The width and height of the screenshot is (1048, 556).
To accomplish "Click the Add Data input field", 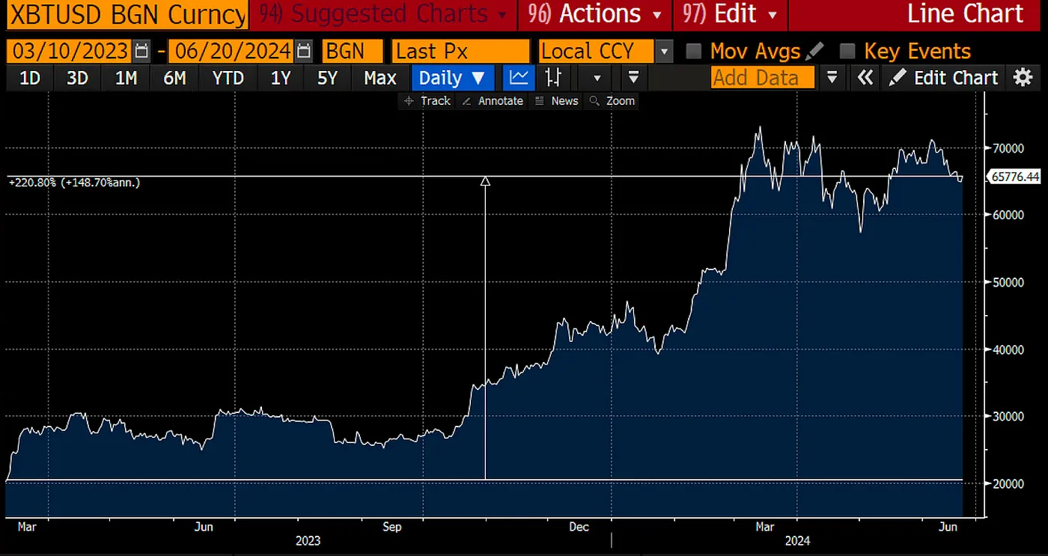I will (x=764, y=78).
